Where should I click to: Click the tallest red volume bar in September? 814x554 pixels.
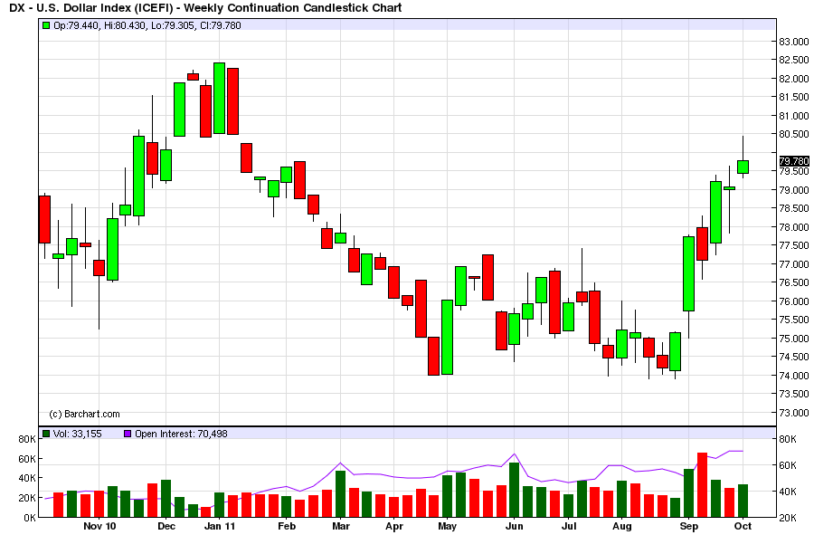(x=703, y=485)
